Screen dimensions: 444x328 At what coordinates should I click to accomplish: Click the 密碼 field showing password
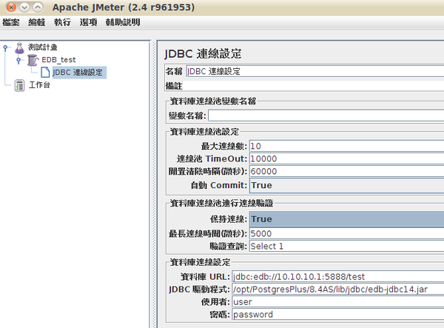click(x=338, y=315)
